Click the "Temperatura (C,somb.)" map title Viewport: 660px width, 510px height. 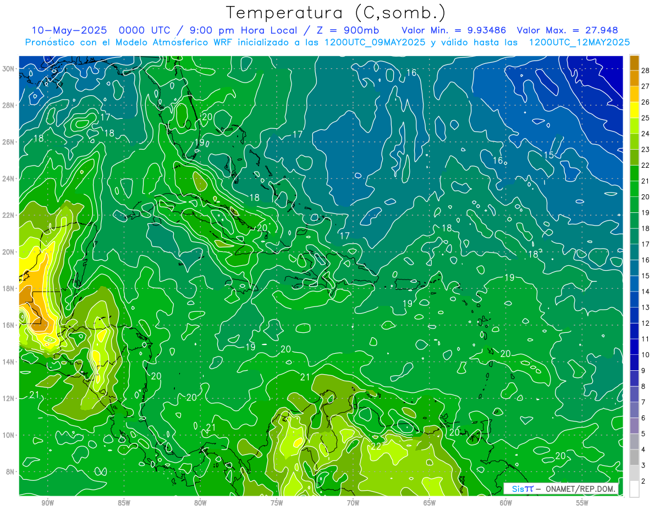(x=336, y=12)
